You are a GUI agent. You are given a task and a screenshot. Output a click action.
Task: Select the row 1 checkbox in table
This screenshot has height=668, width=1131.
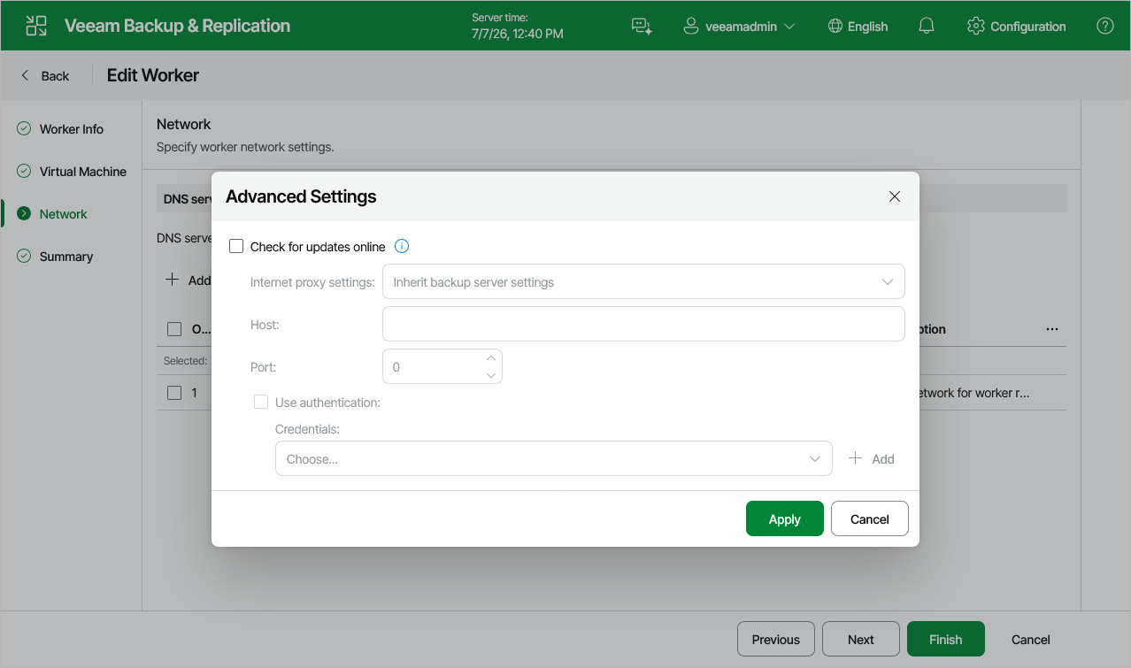[x=174, y=393]
